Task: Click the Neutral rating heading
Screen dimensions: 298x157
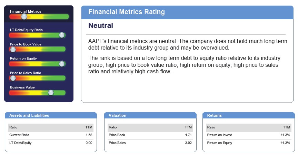Action: tap(101, 25)
